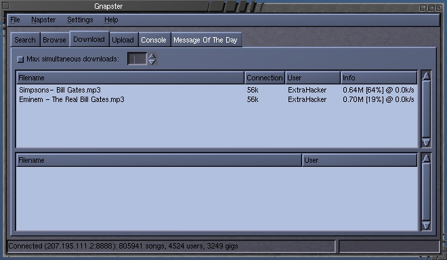Screen dimensions: 447x260
Task: Sort downloads by Connection column header
Action: click(265, 78)
